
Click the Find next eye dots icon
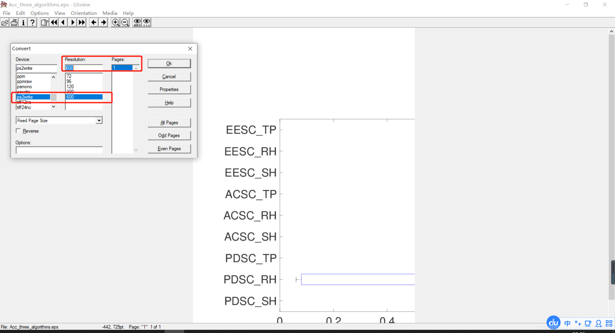click(147, 22)
